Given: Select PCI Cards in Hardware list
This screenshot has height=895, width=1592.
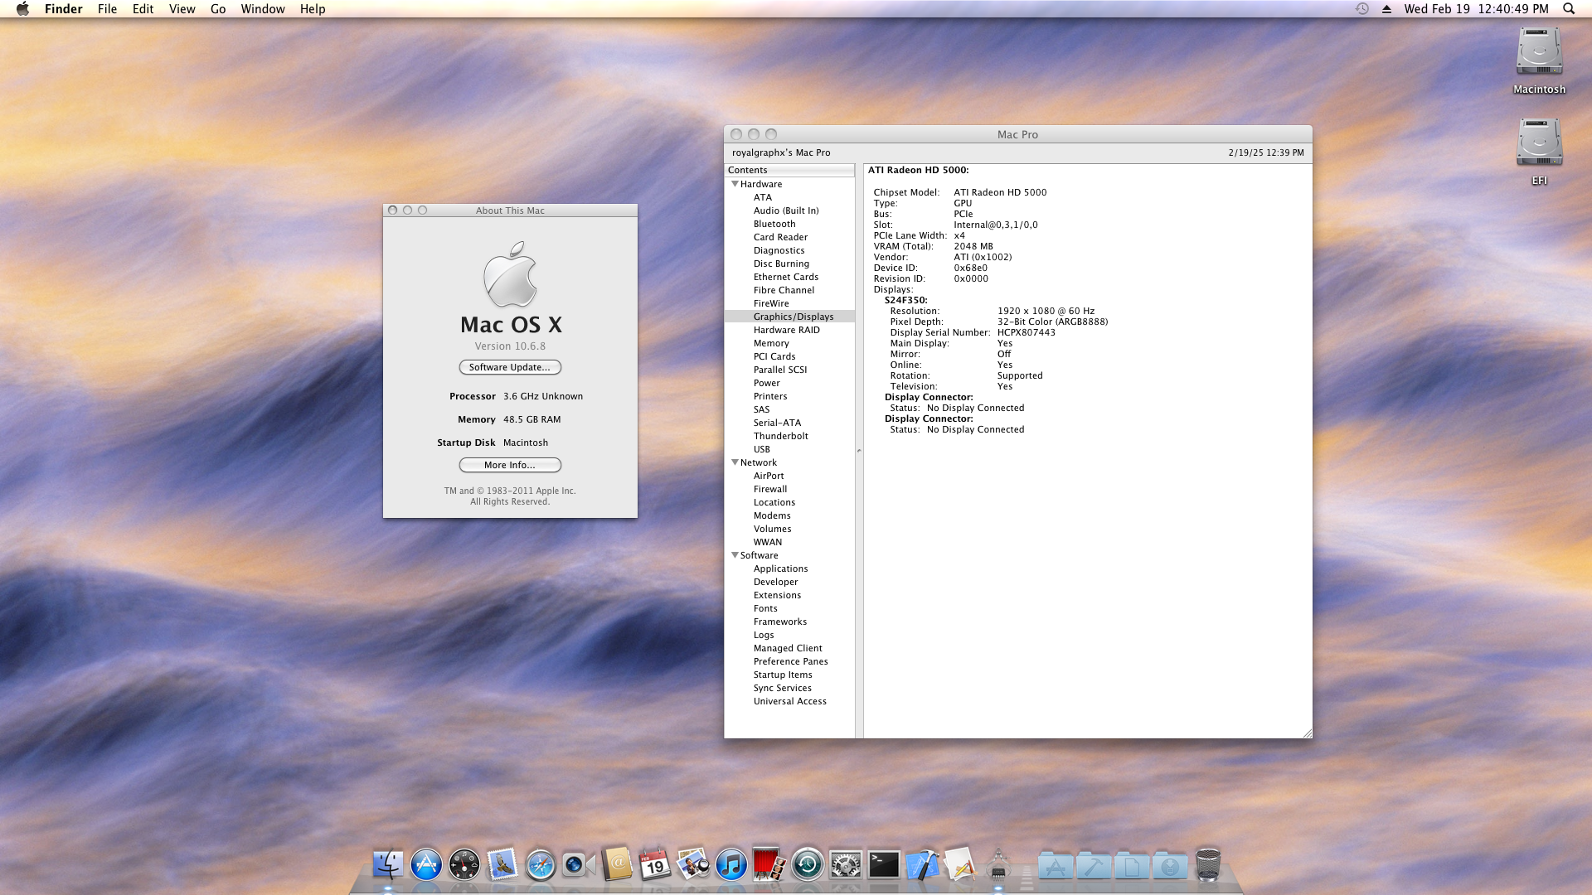Looking at the screenshot, I should click(x=789, y=356).
